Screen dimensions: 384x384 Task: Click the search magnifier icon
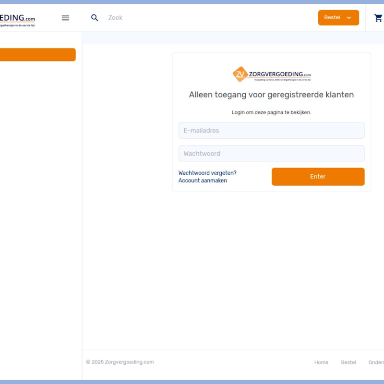pyautogui.click(x=95, y=17)
